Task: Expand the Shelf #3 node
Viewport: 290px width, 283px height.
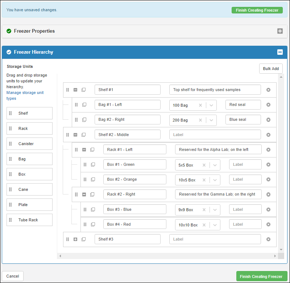Action: 75,239
